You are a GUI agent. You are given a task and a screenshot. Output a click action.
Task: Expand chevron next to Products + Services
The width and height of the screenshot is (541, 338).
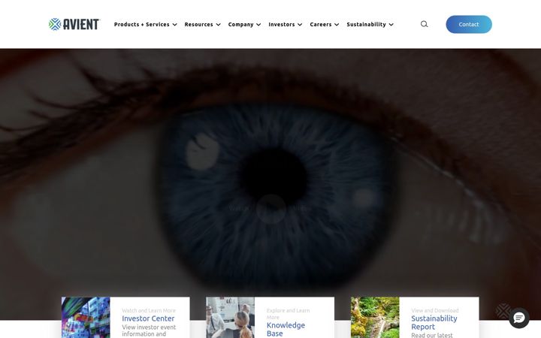coord(174,25)
